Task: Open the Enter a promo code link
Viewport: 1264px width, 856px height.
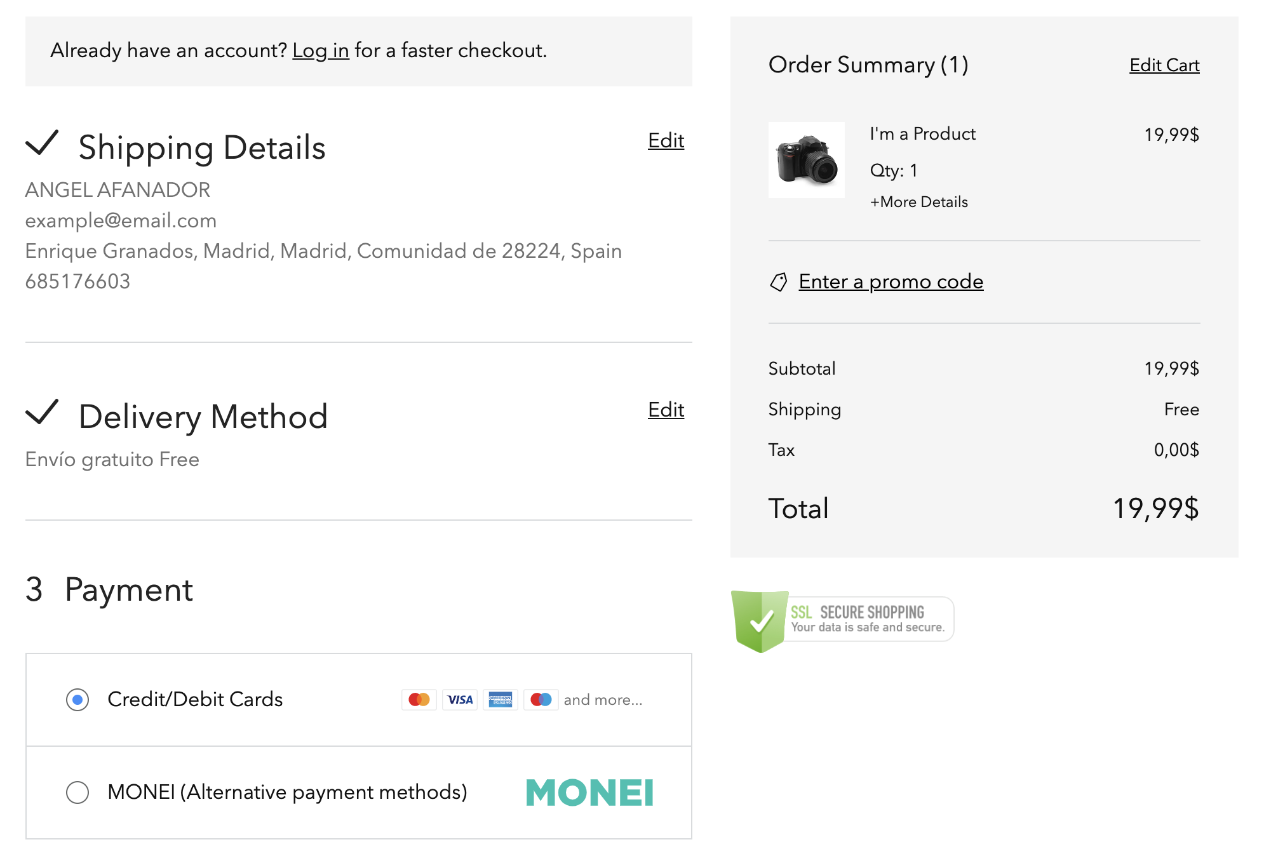Action: pyautogui.click(x=891, y=281)
